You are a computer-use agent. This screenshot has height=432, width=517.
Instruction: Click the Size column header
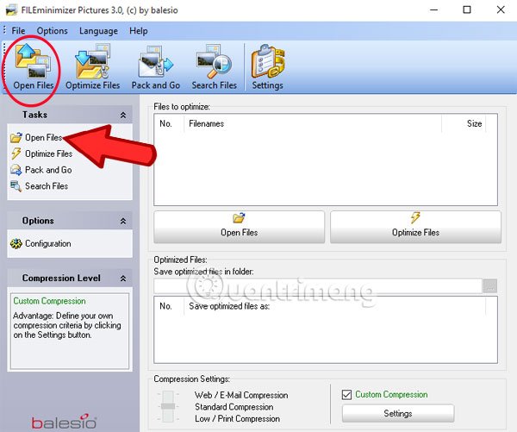tap(464, 124)
